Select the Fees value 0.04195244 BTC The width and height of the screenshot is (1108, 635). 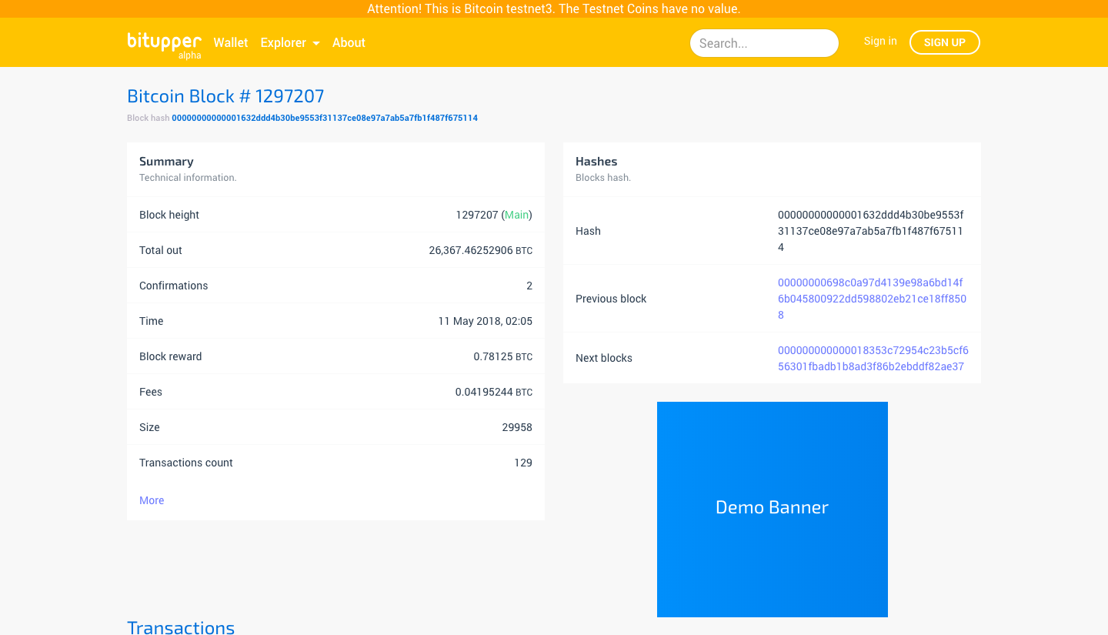[494, 392]
